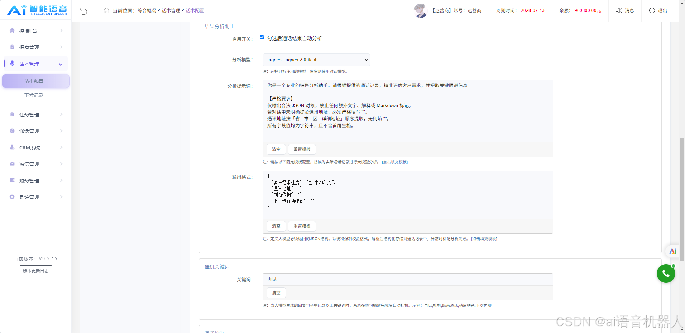Open the 版本更新日志 button

point(36,271)
